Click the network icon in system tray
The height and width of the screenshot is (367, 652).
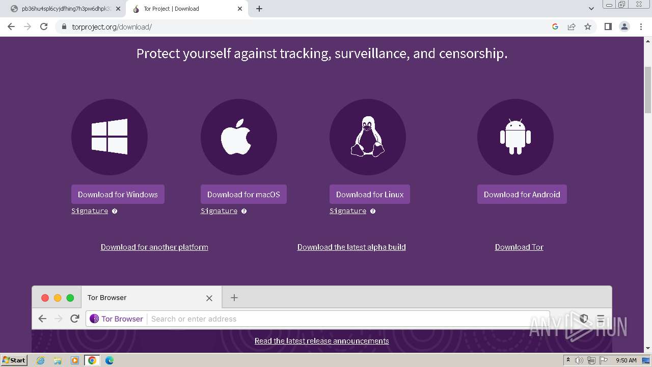pos(591,360)
